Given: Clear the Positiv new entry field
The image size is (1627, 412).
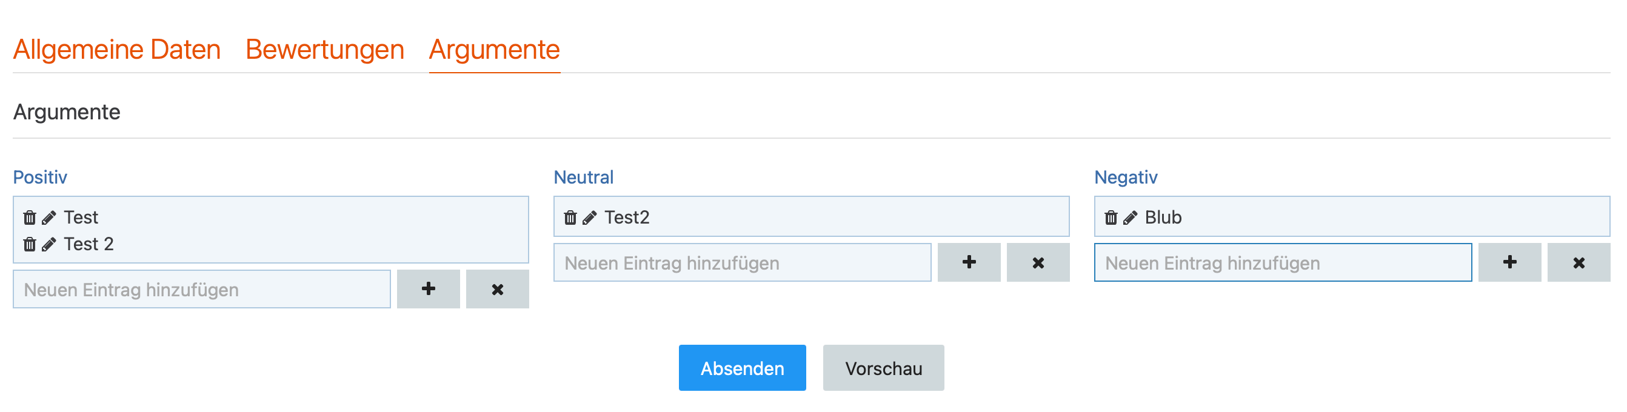Looking at the screenshot, I should click(497, 289).
